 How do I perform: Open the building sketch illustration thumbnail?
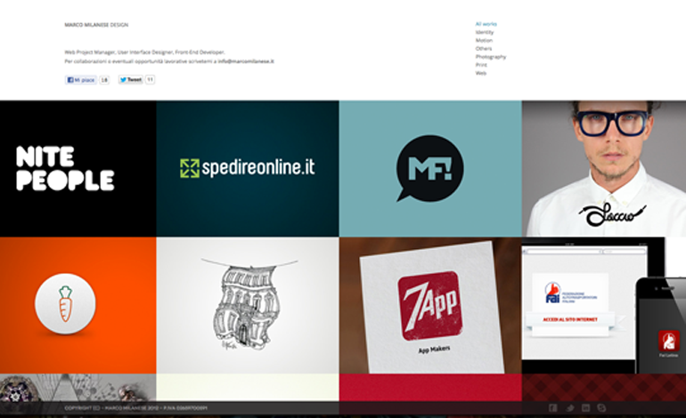coord(248,305)
